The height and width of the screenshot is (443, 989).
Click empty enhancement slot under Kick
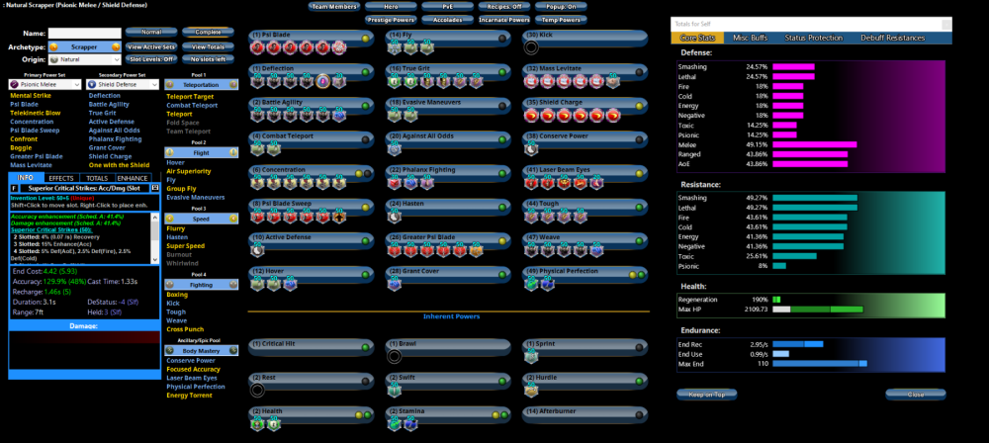pos(531,46)
